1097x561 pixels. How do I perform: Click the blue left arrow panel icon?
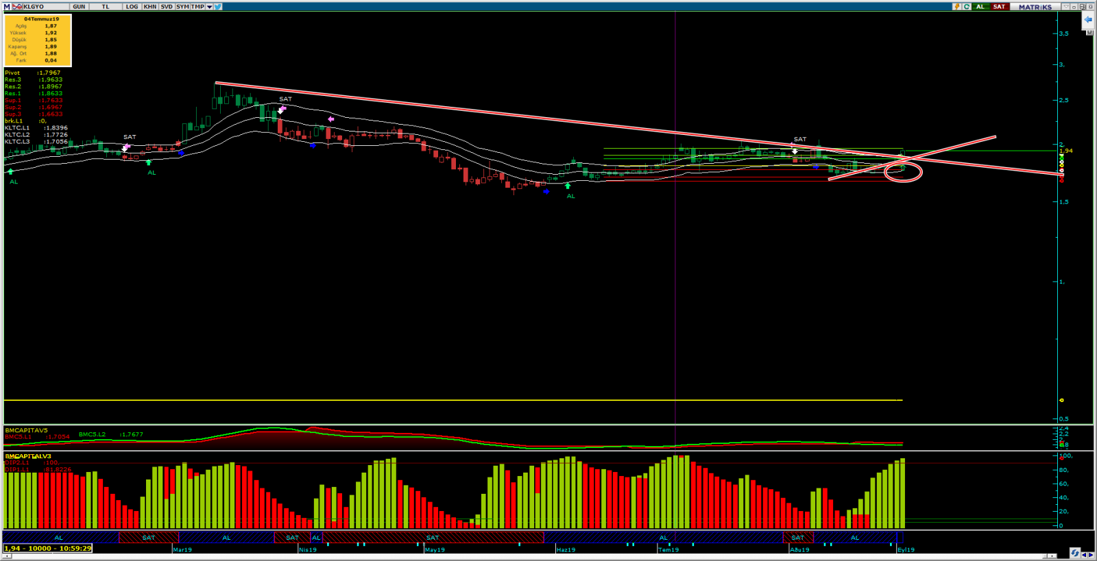click(x=1088, y=20)
